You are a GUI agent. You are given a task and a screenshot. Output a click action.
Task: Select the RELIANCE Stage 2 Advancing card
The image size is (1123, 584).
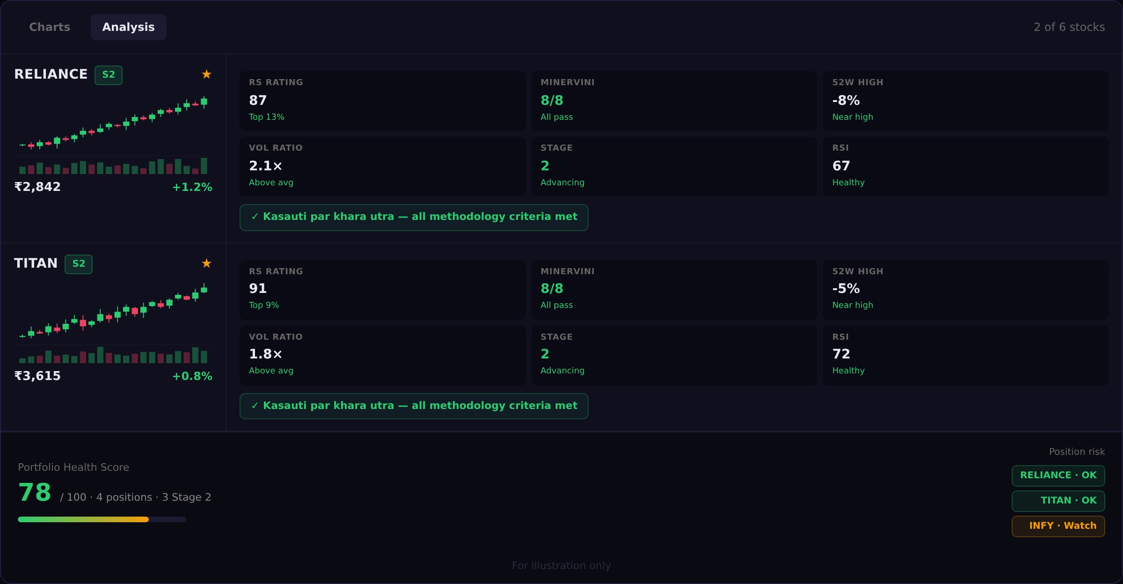coord(674,166)
